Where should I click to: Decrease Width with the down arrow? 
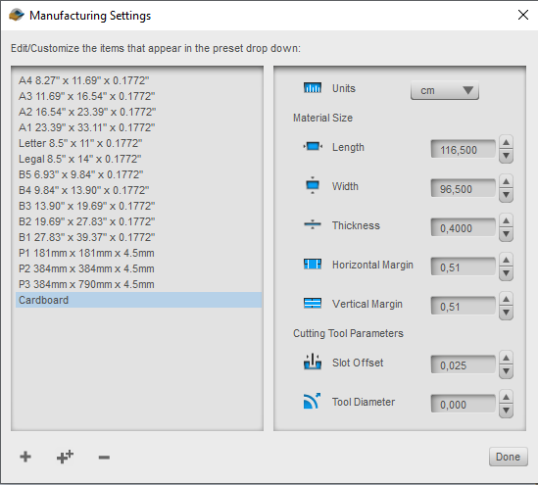point(506,195)
